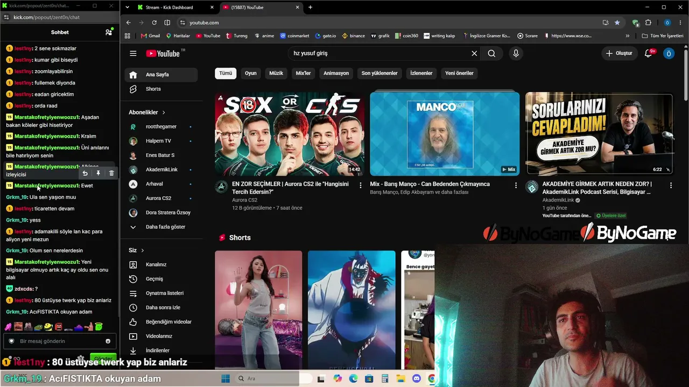Open Beğendiğim videolar in the sidebar

pyautogui.click(x=161, y=322)
